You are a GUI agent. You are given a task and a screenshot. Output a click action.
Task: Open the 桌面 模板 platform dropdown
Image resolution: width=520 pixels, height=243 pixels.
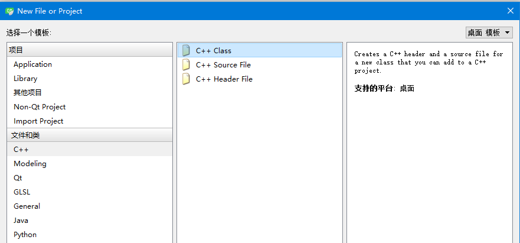489,33
